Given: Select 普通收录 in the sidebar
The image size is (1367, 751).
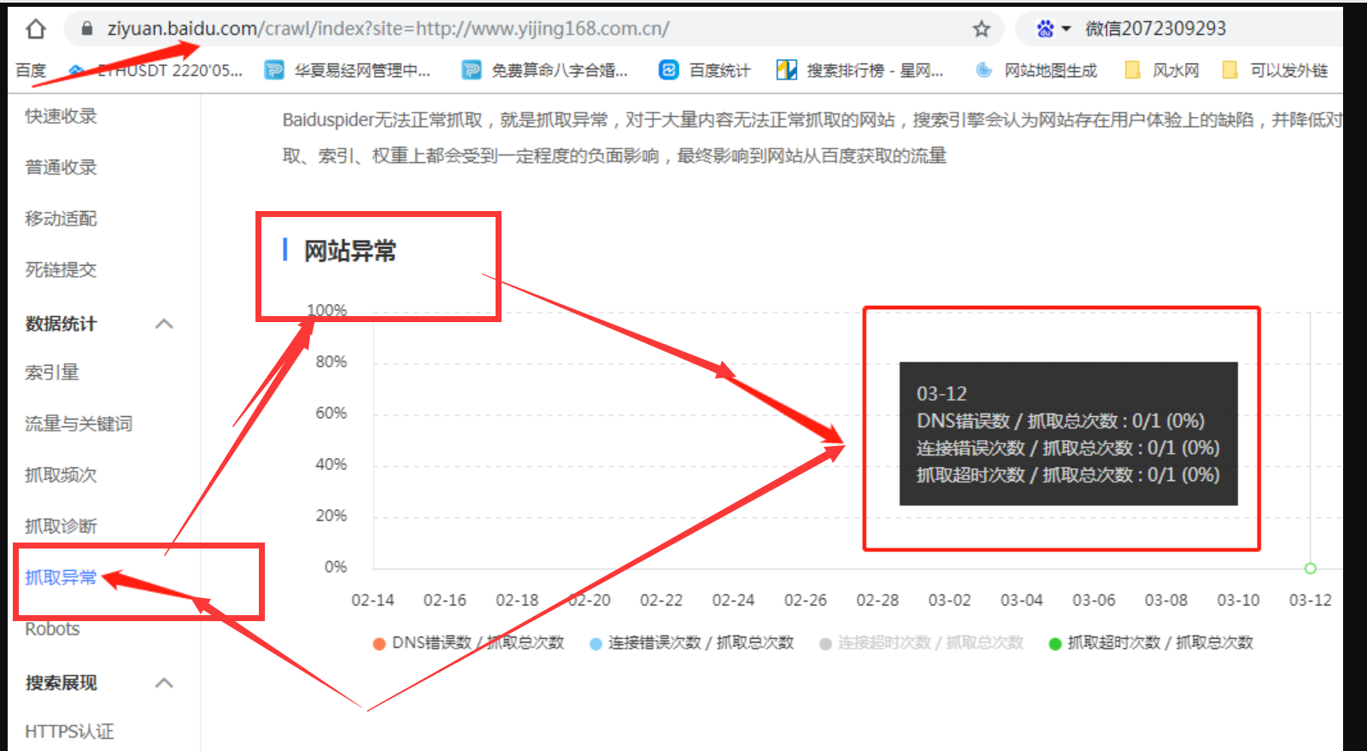Looking at the screenshot, I should (x=61, y=167).
